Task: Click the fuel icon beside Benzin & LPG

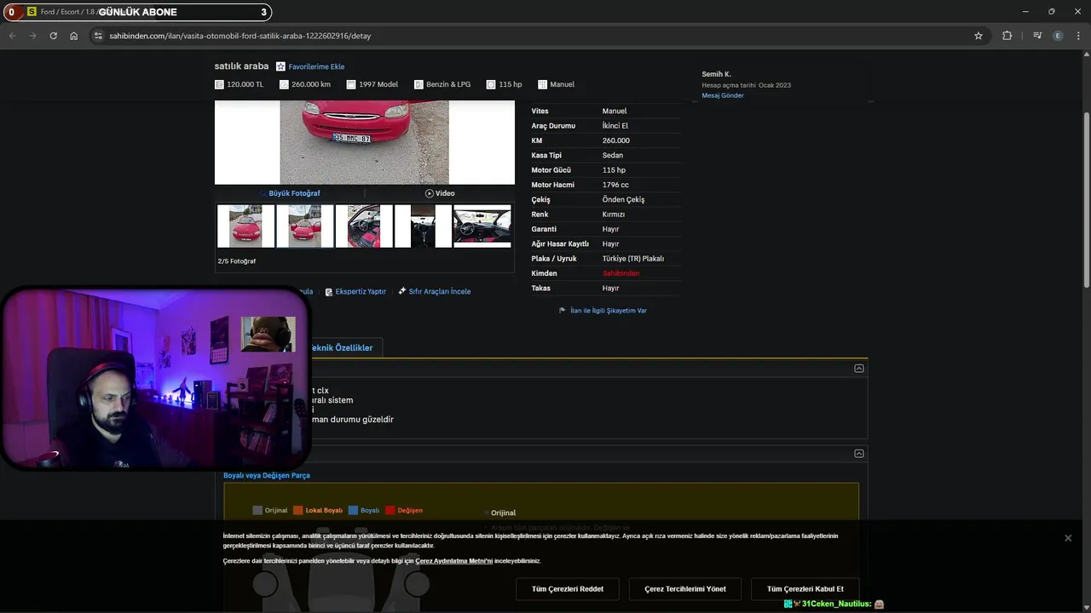Action: click(x=419, y=84)
